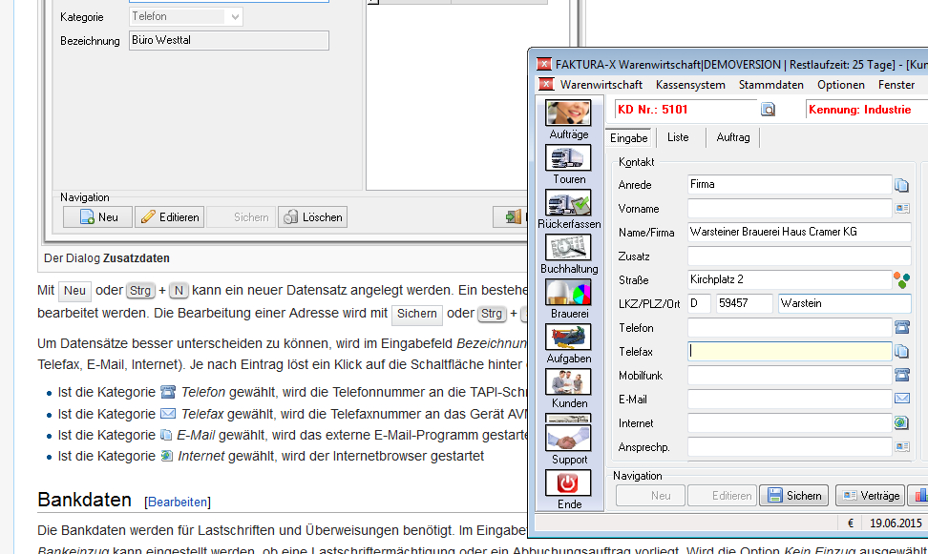
Task: Expand the Kategorie Telefon dropdown
Action: click(235, 16)
